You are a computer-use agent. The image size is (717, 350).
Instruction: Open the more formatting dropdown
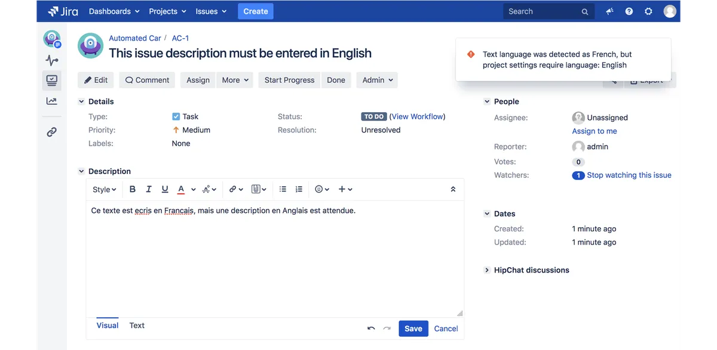click(x=209, y=189)
